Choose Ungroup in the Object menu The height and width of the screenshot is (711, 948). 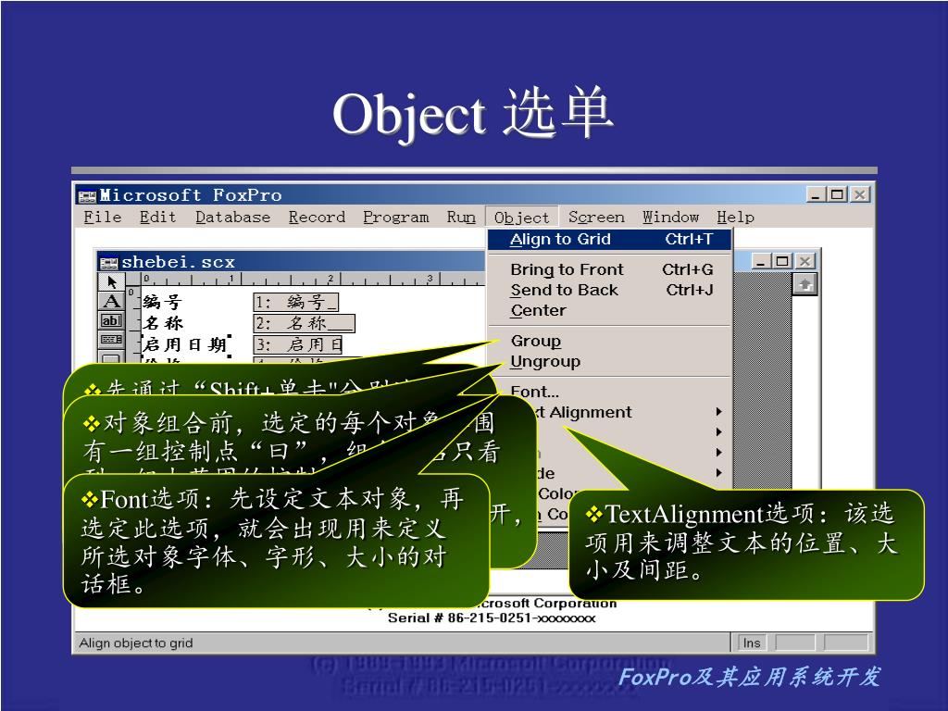(609, 362)
